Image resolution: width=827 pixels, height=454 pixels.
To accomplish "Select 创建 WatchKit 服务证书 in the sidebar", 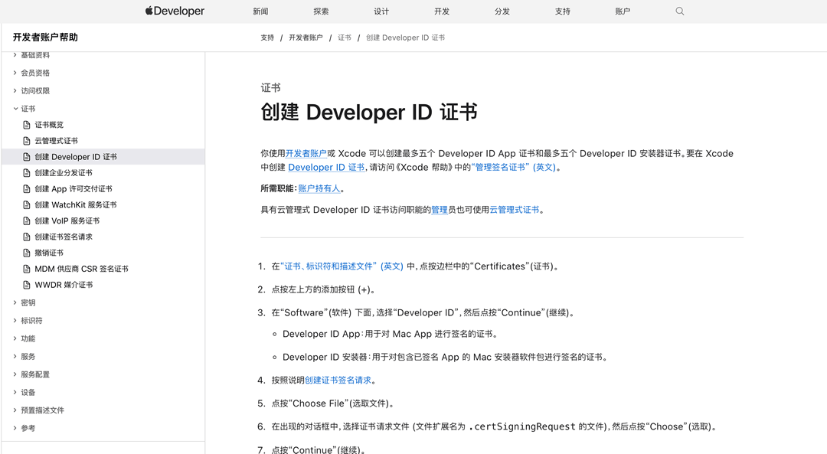I will point(75,204).
